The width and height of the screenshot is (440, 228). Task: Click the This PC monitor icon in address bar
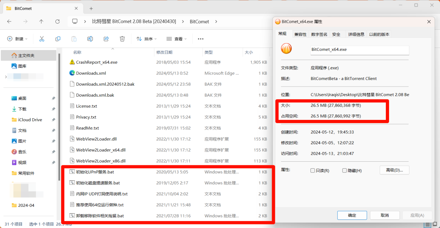(x=75, y=22)
